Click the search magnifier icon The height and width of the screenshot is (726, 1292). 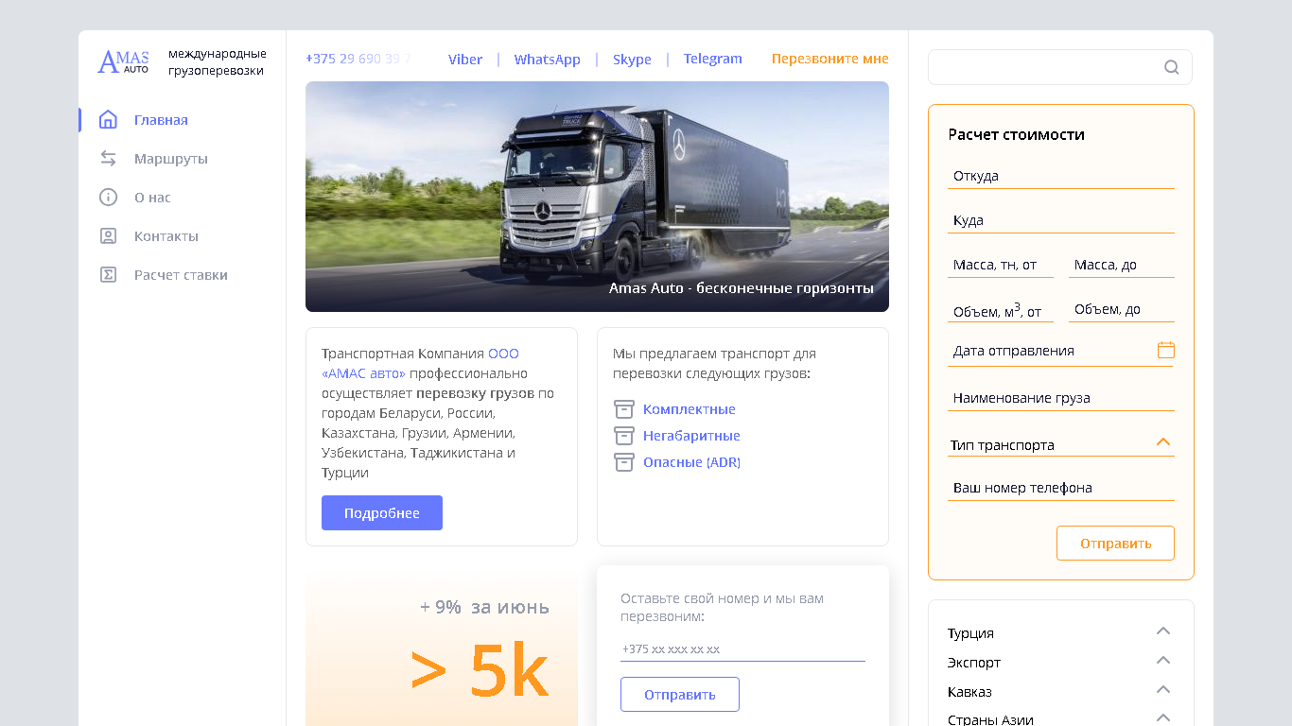[1172, 67]
